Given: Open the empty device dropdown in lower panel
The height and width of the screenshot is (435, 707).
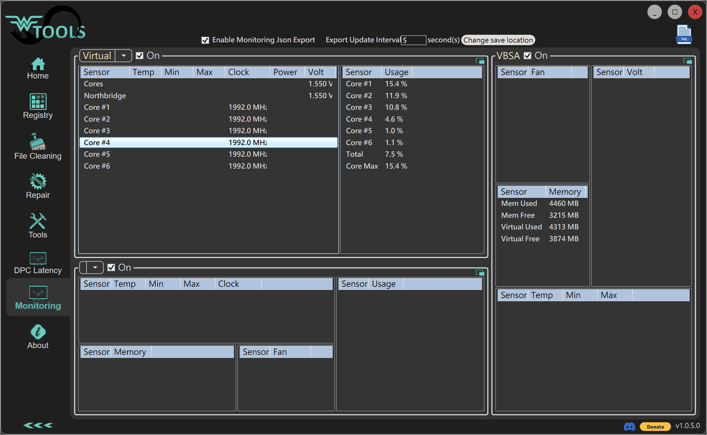Looking at the screenshot, I should (x=95, y=268).
